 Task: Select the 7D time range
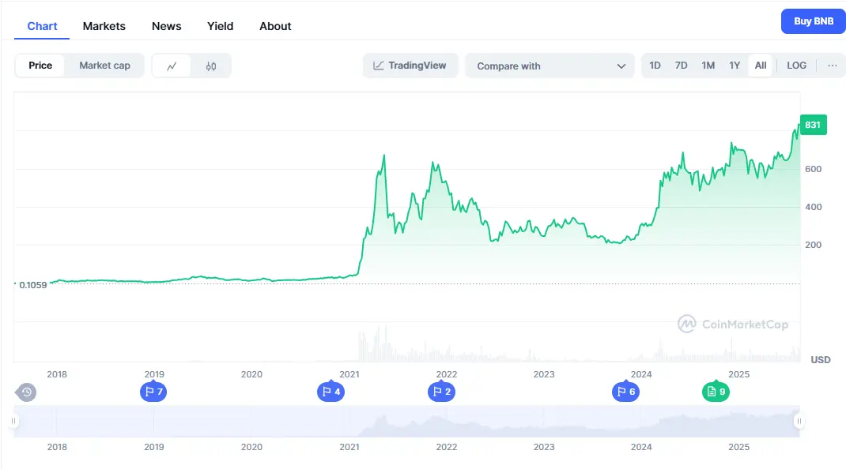(x=681, y=66)
